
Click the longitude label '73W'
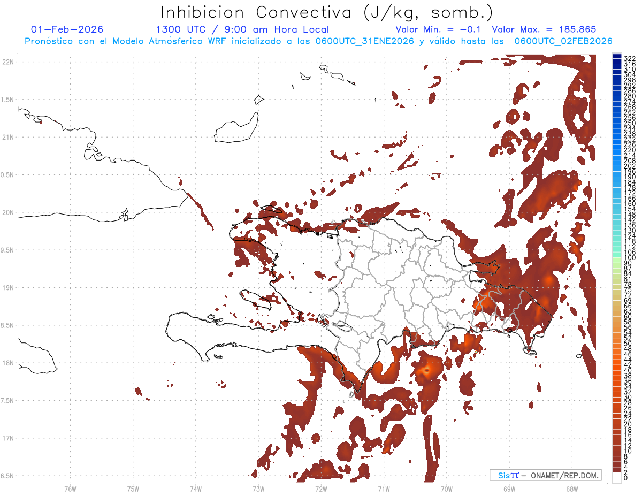pyautogui.click(x=258, y=489)
